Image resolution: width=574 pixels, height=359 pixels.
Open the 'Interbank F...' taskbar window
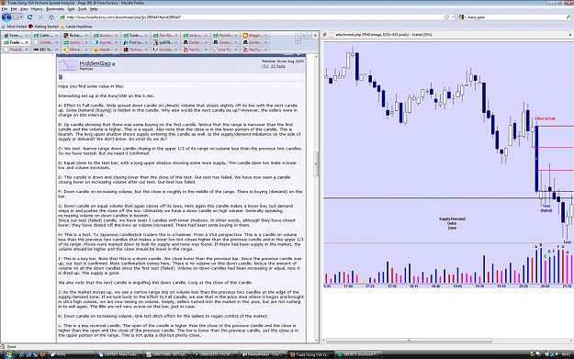click(x=358, y=354)
